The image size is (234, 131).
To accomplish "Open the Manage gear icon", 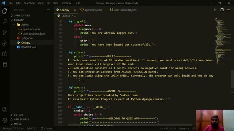I will [x=5, y=120].
